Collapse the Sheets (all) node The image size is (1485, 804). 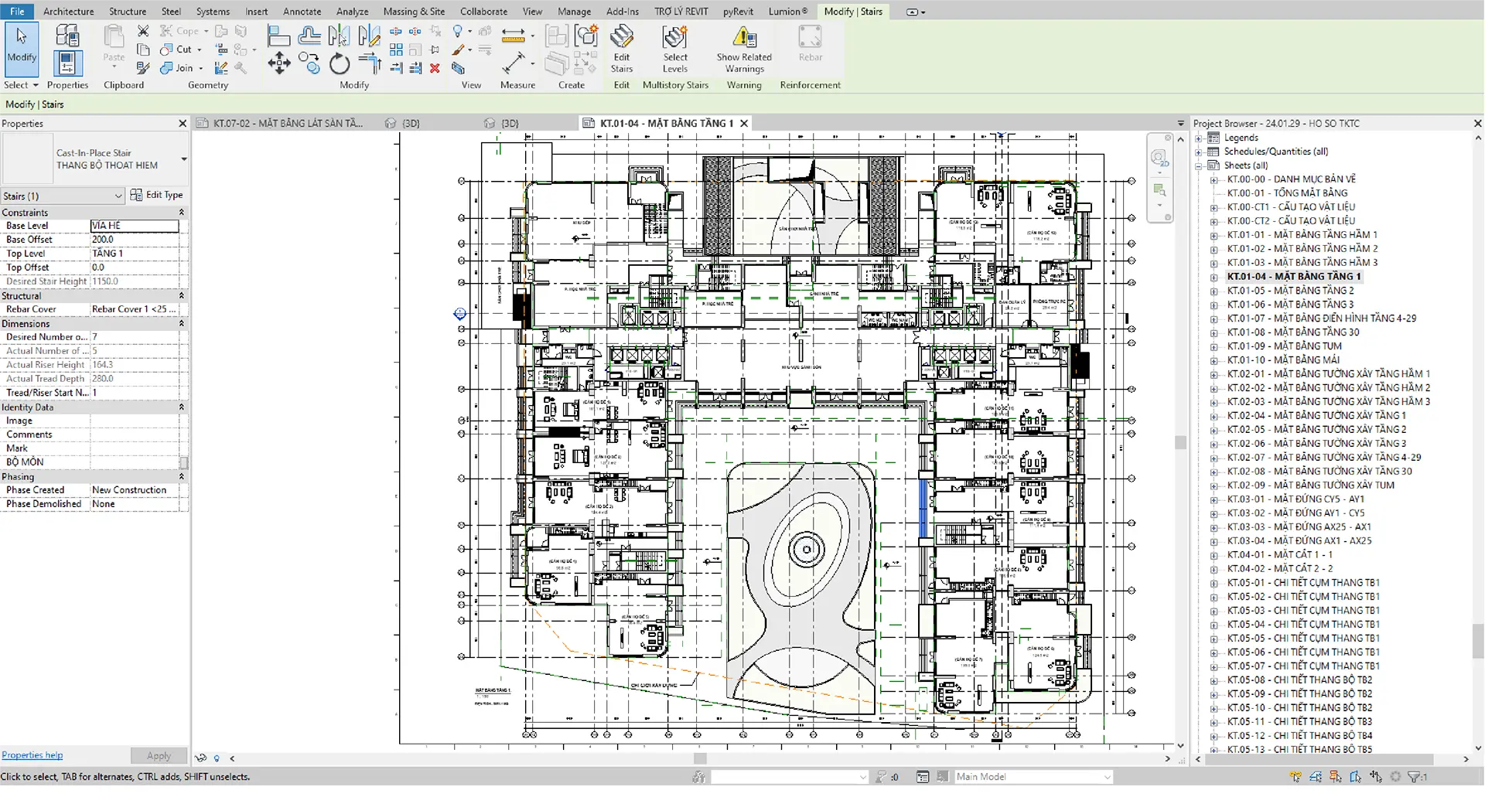tap(1199, 165)
